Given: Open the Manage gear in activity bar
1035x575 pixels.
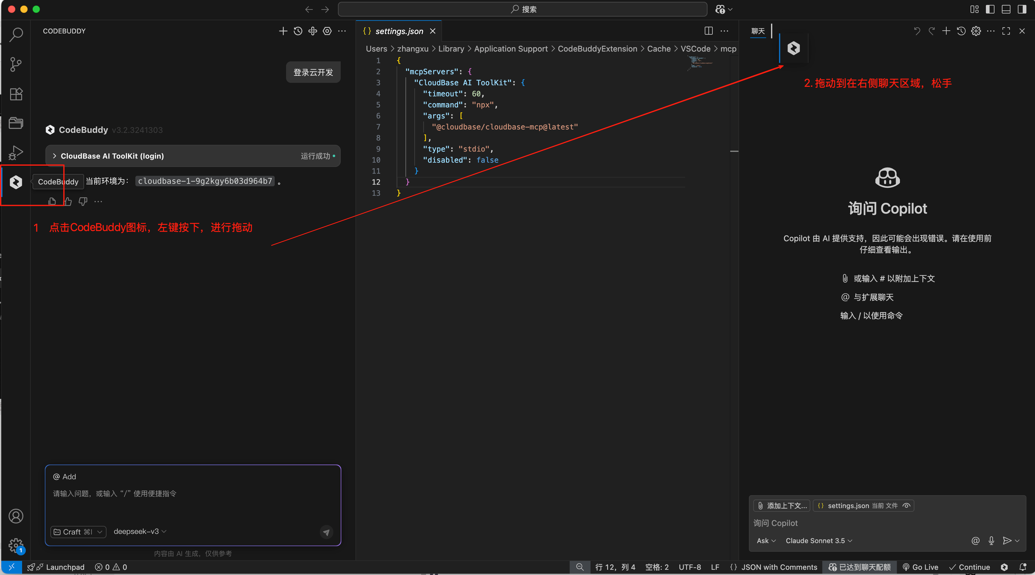Looking at the screenshot, I should 16,545.
